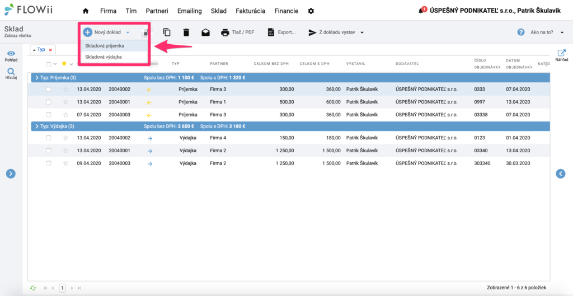This screenshot has height=296, width=573.
Task: Toggle the select-all checkbox in header
Action: (x=49, y=64)
